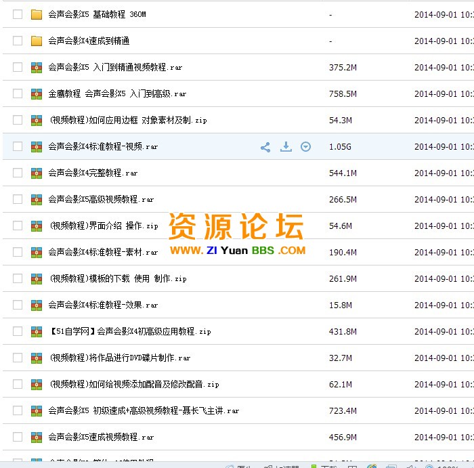Click file name 会声会影X4完整教程.rar
Image resolution: width=474 pixels, height=468 pixels.
pyautogui.click(x=93, y=173)
